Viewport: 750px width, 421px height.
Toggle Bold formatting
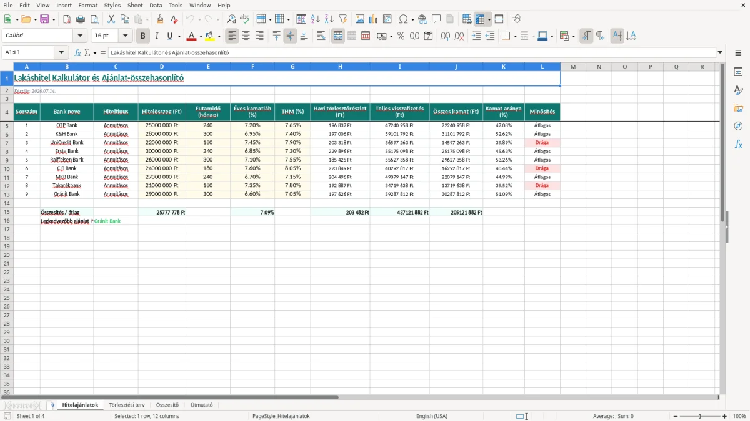click(143, 36)
